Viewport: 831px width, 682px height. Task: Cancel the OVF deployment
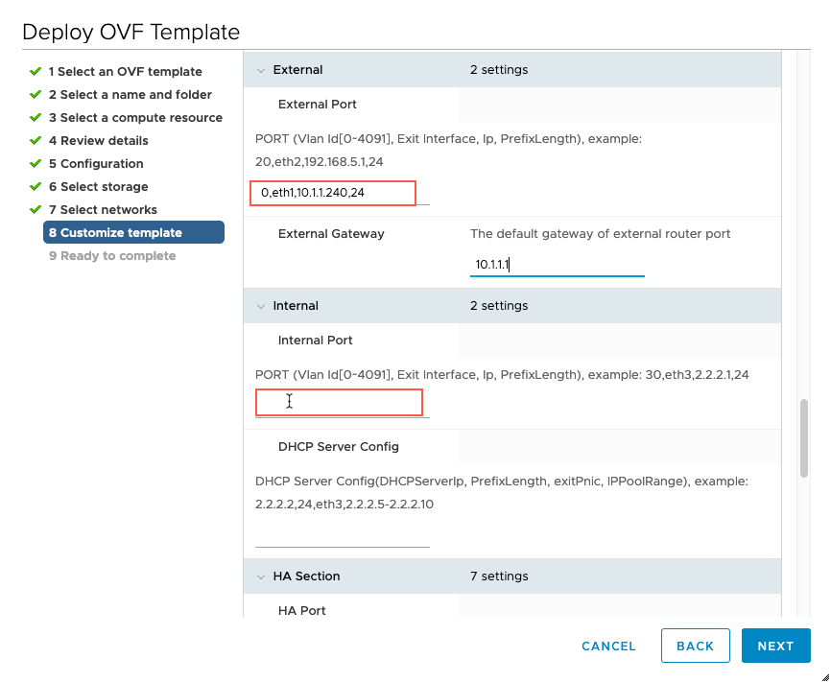click(x=608, y=646)
